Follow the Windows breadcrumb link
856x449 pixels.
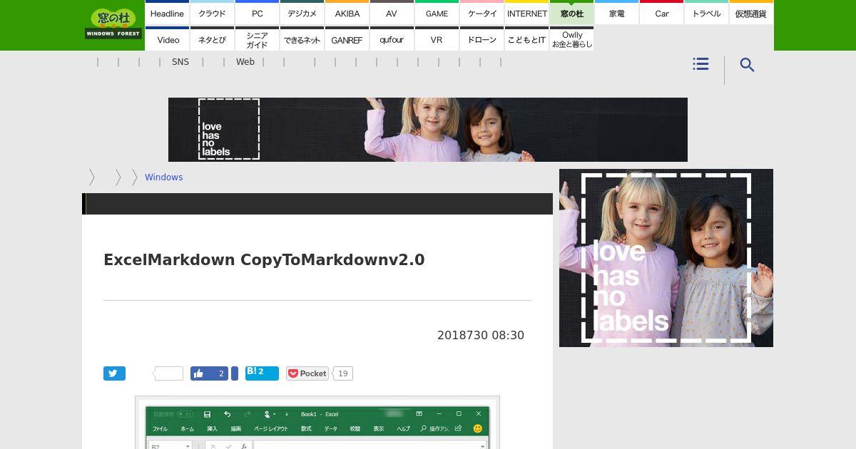(x=163, y=177)
